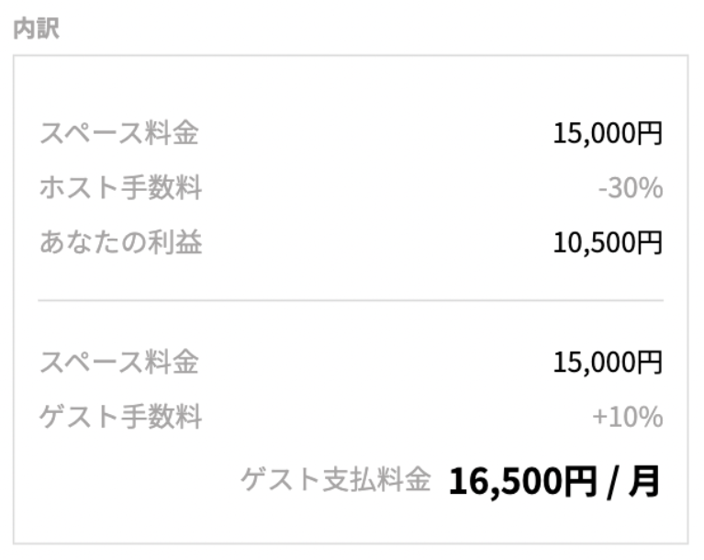Click the 内訳 heading text
Screen dimensions: 704x560
coord(36,28)
